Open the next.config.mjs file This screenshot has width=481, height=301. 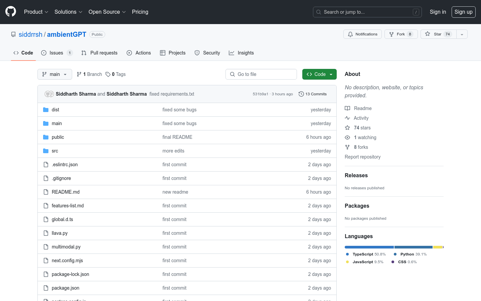[67, 261]
